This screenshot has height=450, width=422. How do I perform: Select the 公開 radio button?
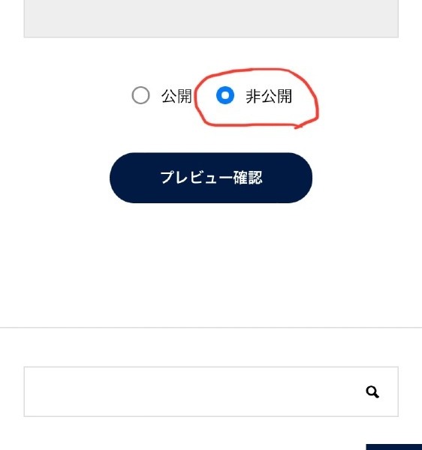140,95
